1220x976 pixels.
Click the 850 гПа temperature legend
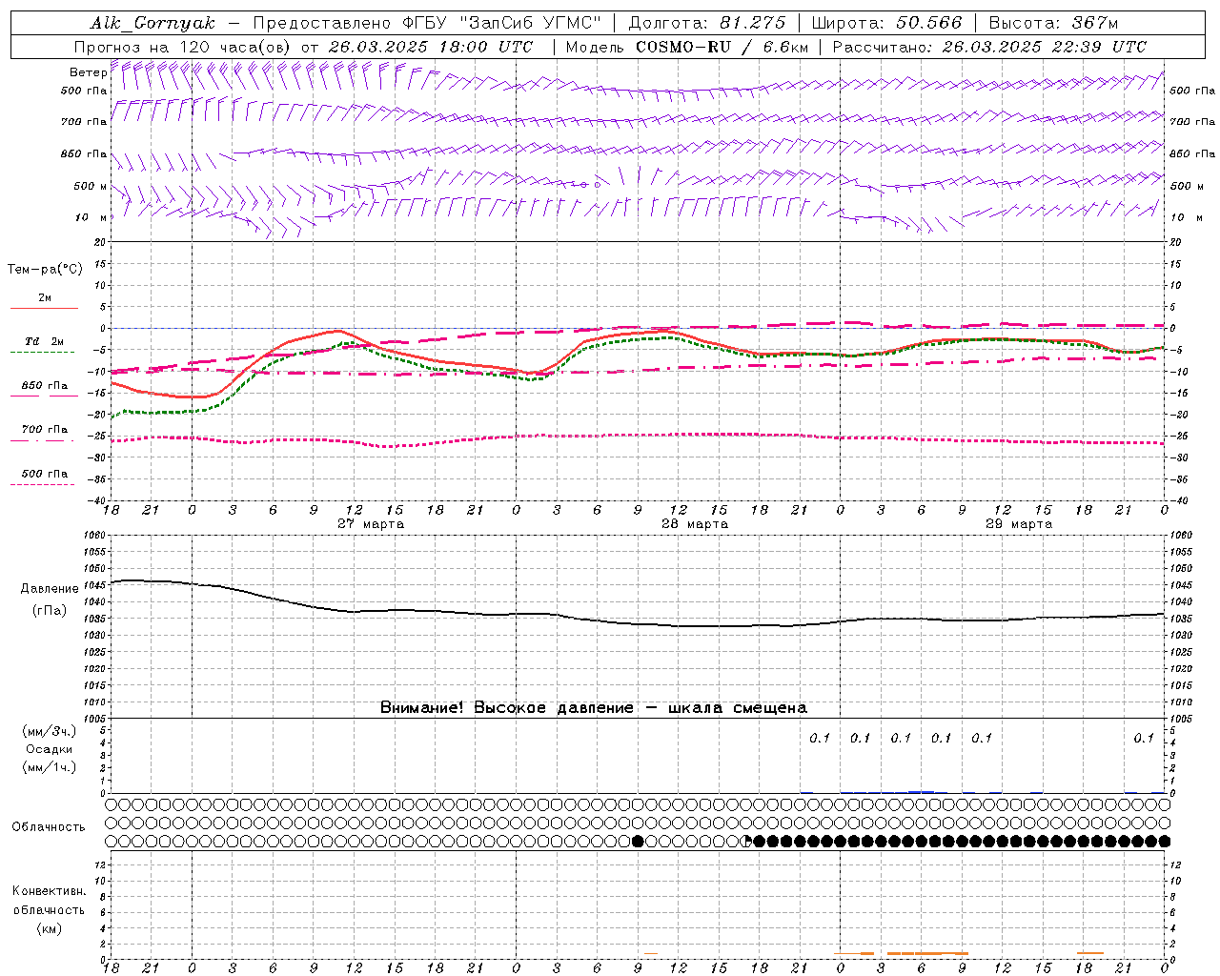click(x=45, y=386)
